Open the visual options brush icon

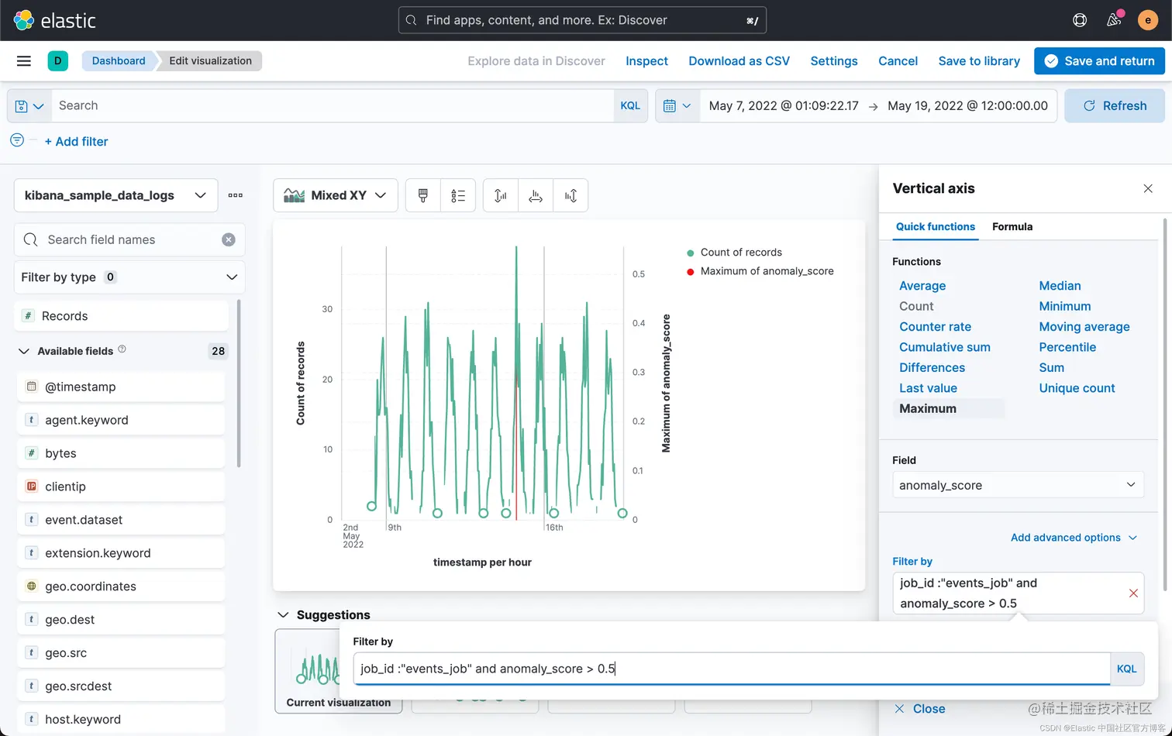tap(423, 195)
